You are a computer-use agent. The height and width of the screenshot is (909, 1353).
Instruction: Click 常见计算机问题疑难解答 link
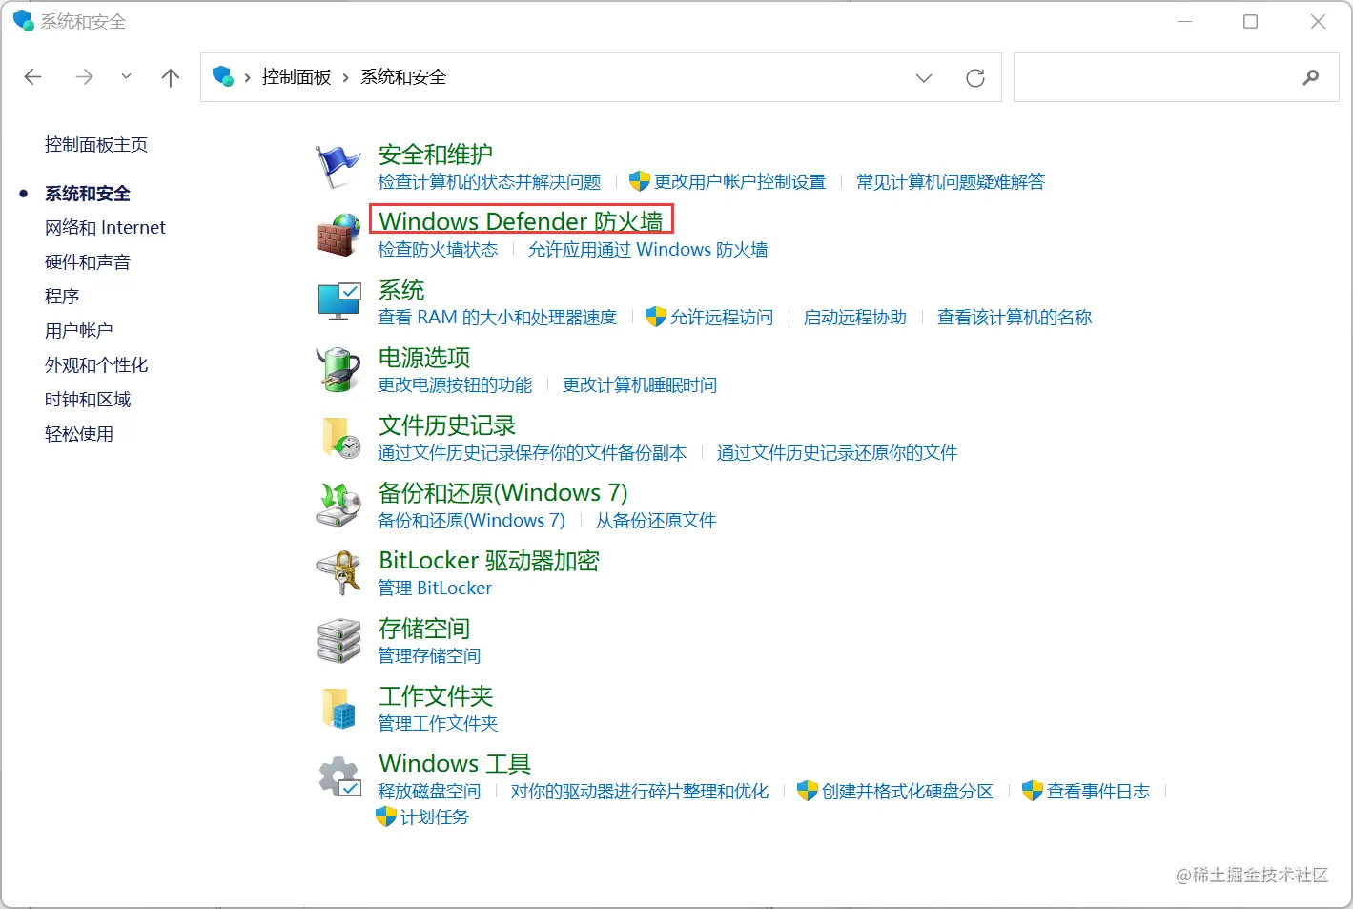tap(951, 182)
